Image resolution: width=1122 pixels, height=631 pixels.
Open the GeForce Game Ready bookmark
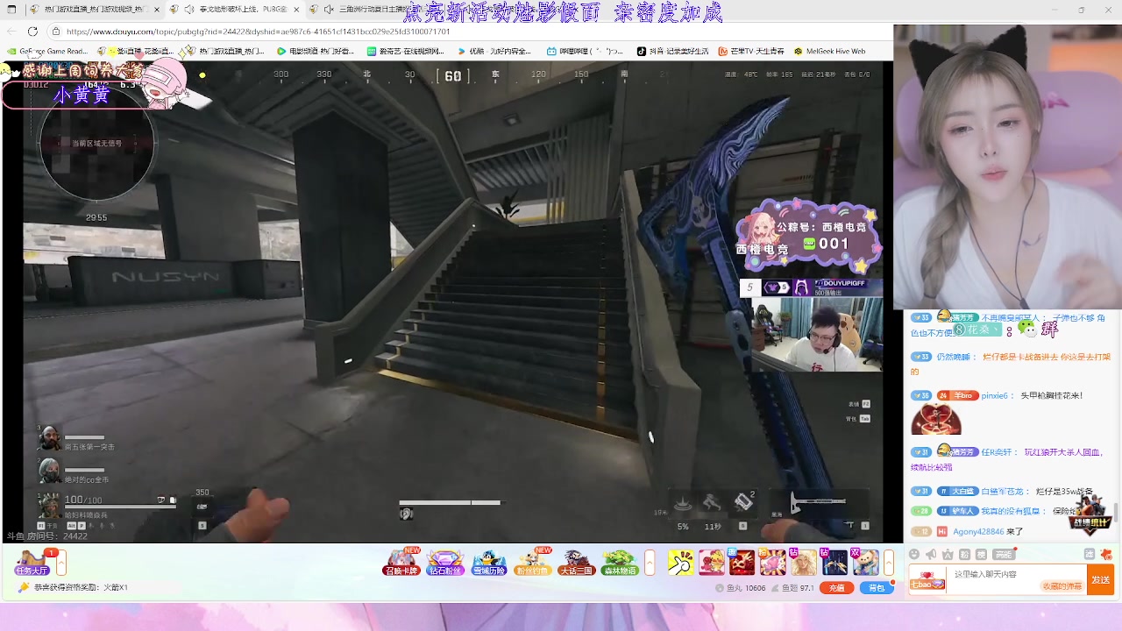[47, 51]
